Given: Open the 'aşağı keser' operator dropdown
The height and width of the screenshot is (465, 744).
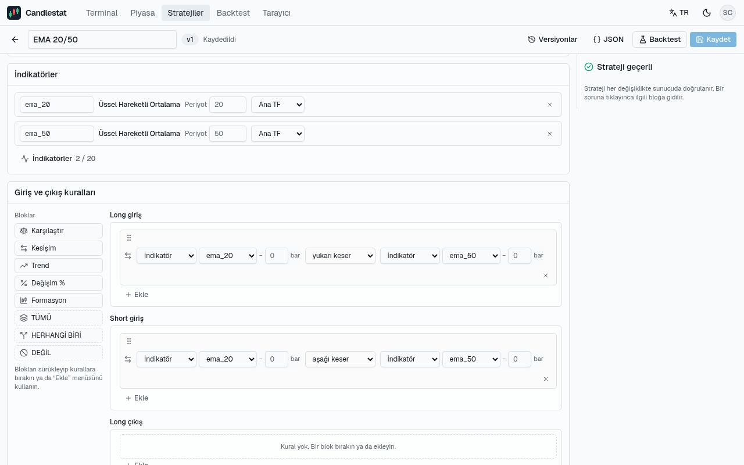Looking at the screenshot, I should (x=340, y=359).
